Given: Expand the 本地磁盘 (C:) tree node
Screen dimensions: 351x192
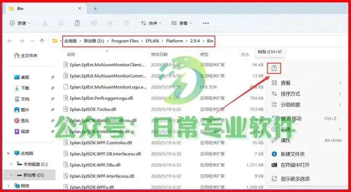Looking at the screenshot, I should click(11, 164).
